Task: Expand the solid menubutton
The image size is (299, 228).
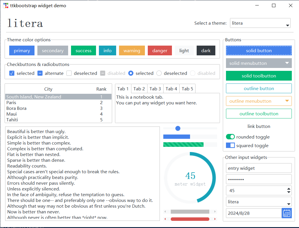Action: tap(259, 63)
